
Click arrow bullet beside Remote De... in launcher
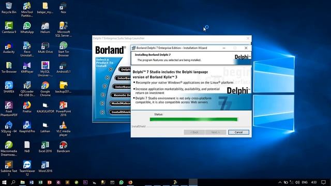pos(103,95)
